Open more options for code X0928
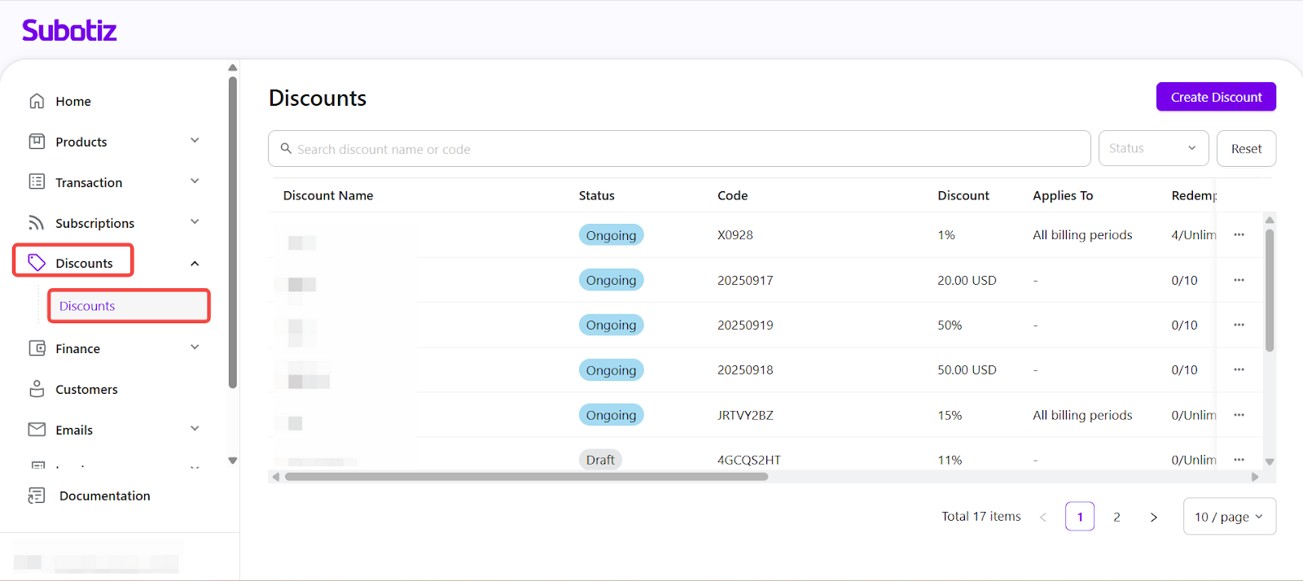The width and height of the screenshot is (1303, 581). pos(1239,235)
